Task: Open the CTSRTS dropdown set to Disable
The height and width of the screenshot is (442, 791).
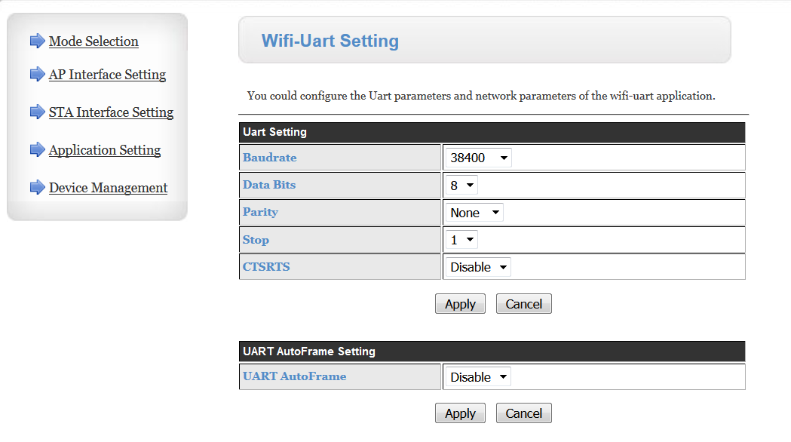Action: [478, 267]
